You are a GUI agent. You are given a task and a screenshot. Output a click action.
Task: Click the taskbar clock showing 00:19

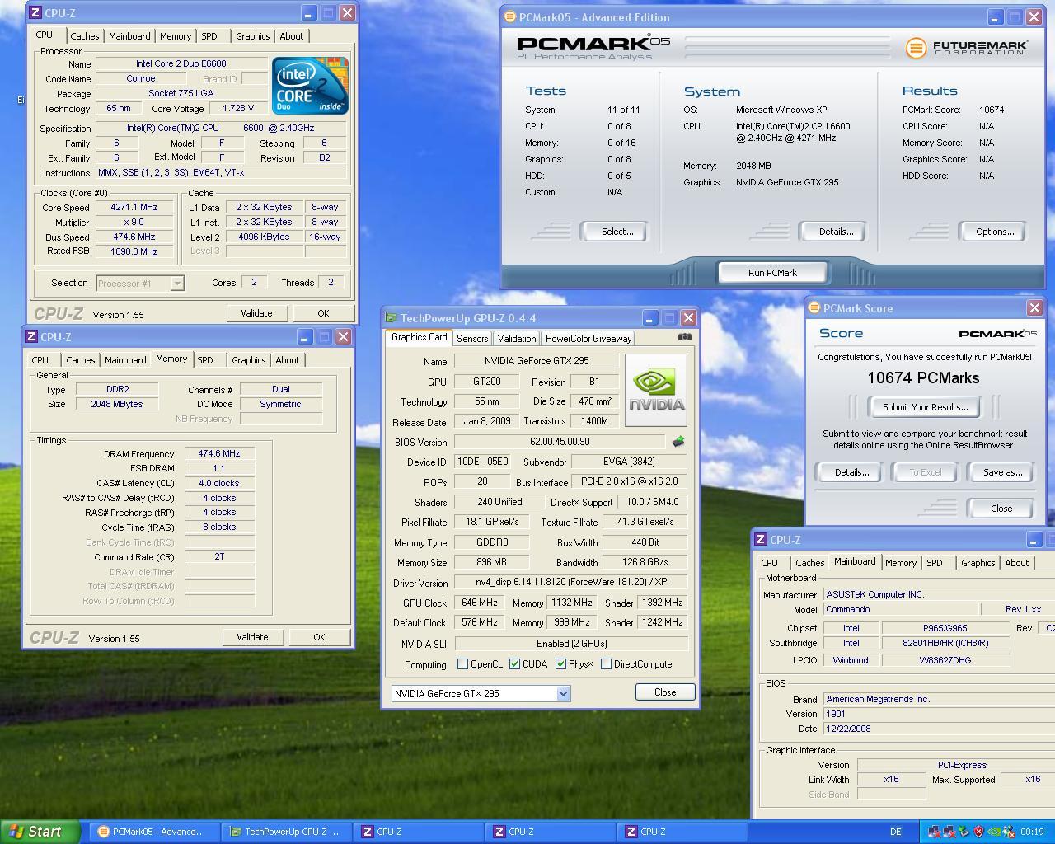click(x=1032, y=832)
